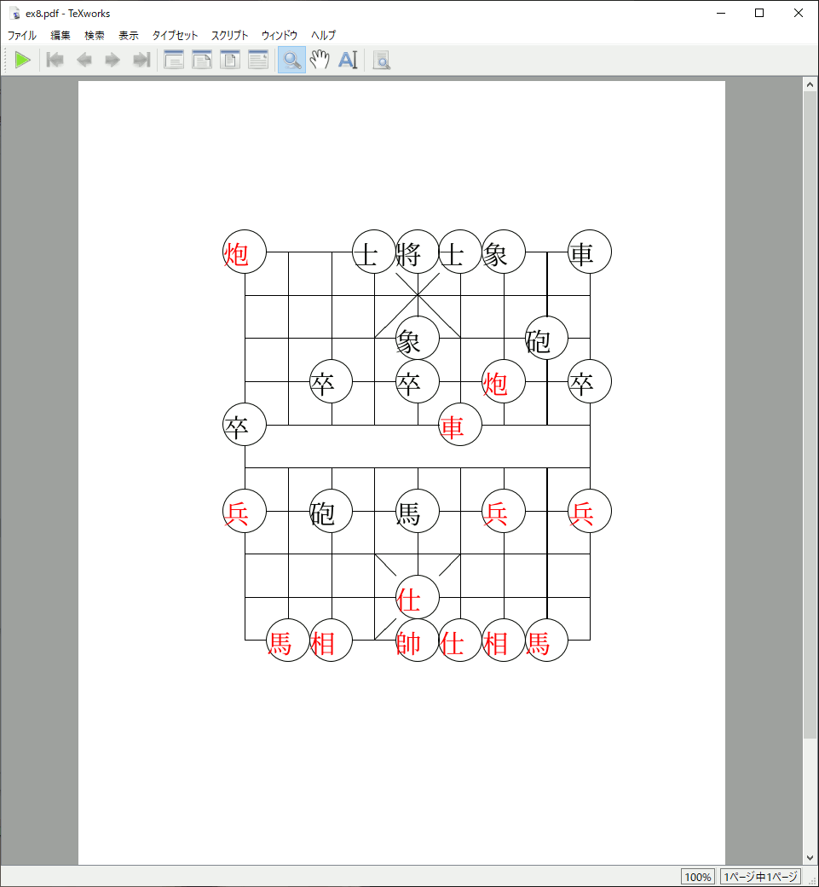The height and width of the screenshot is (887, 819).
Task: Click the red 帥 piece
Action: point(417,641)
